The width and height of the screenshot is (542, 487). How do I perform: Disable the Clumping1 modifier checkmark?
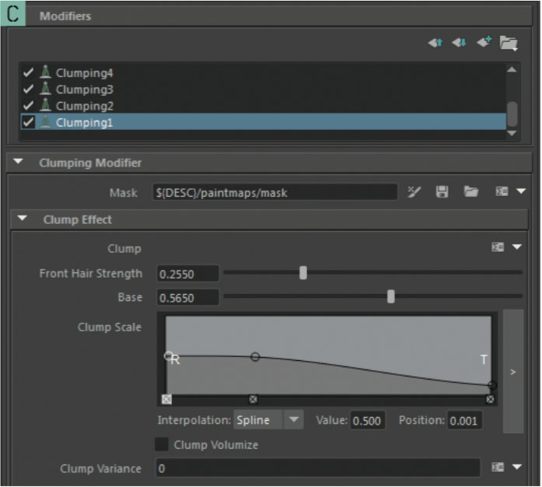(x=28, y=121)
